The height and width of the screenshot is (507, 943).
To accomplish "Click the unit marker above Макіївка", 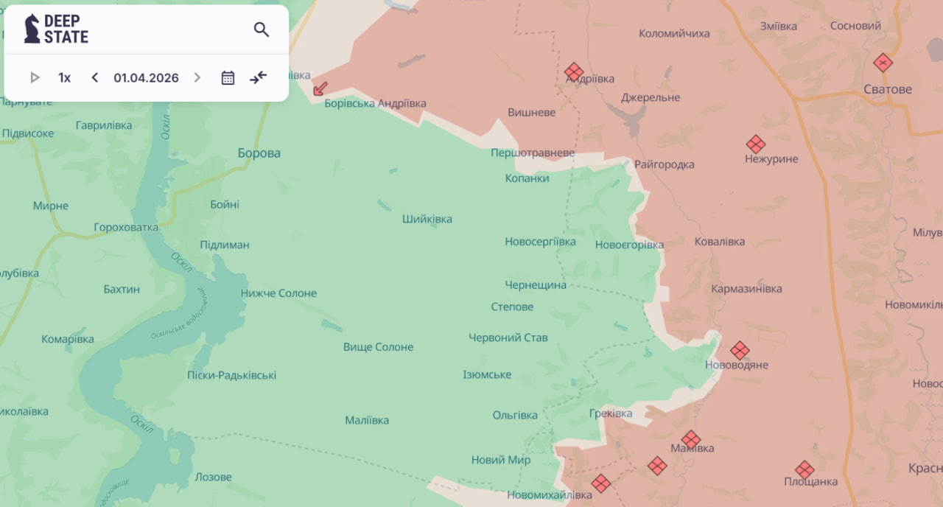I will click(x=691, y=439).
